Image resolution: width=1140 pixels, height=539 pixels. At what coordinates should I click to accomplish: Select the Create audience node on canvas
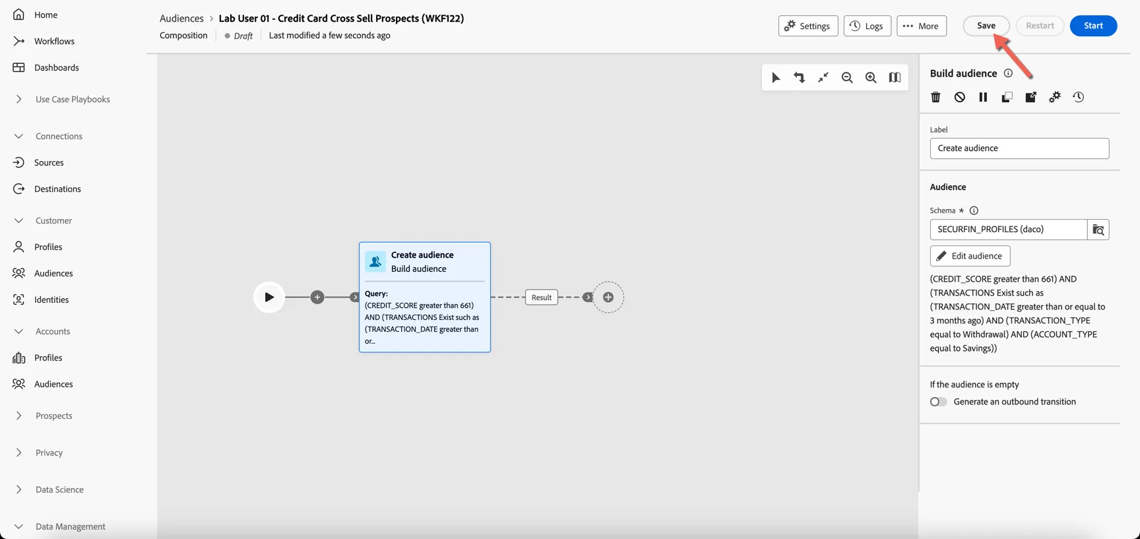click(x=425, y=297)
